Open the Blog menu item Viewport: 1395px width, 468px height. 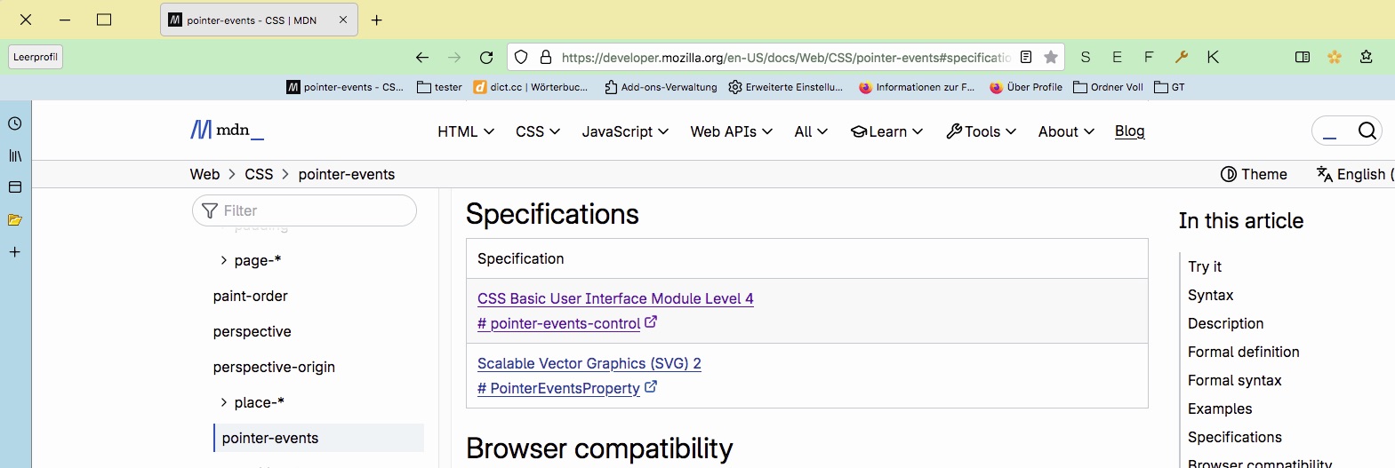point(1129,131)
